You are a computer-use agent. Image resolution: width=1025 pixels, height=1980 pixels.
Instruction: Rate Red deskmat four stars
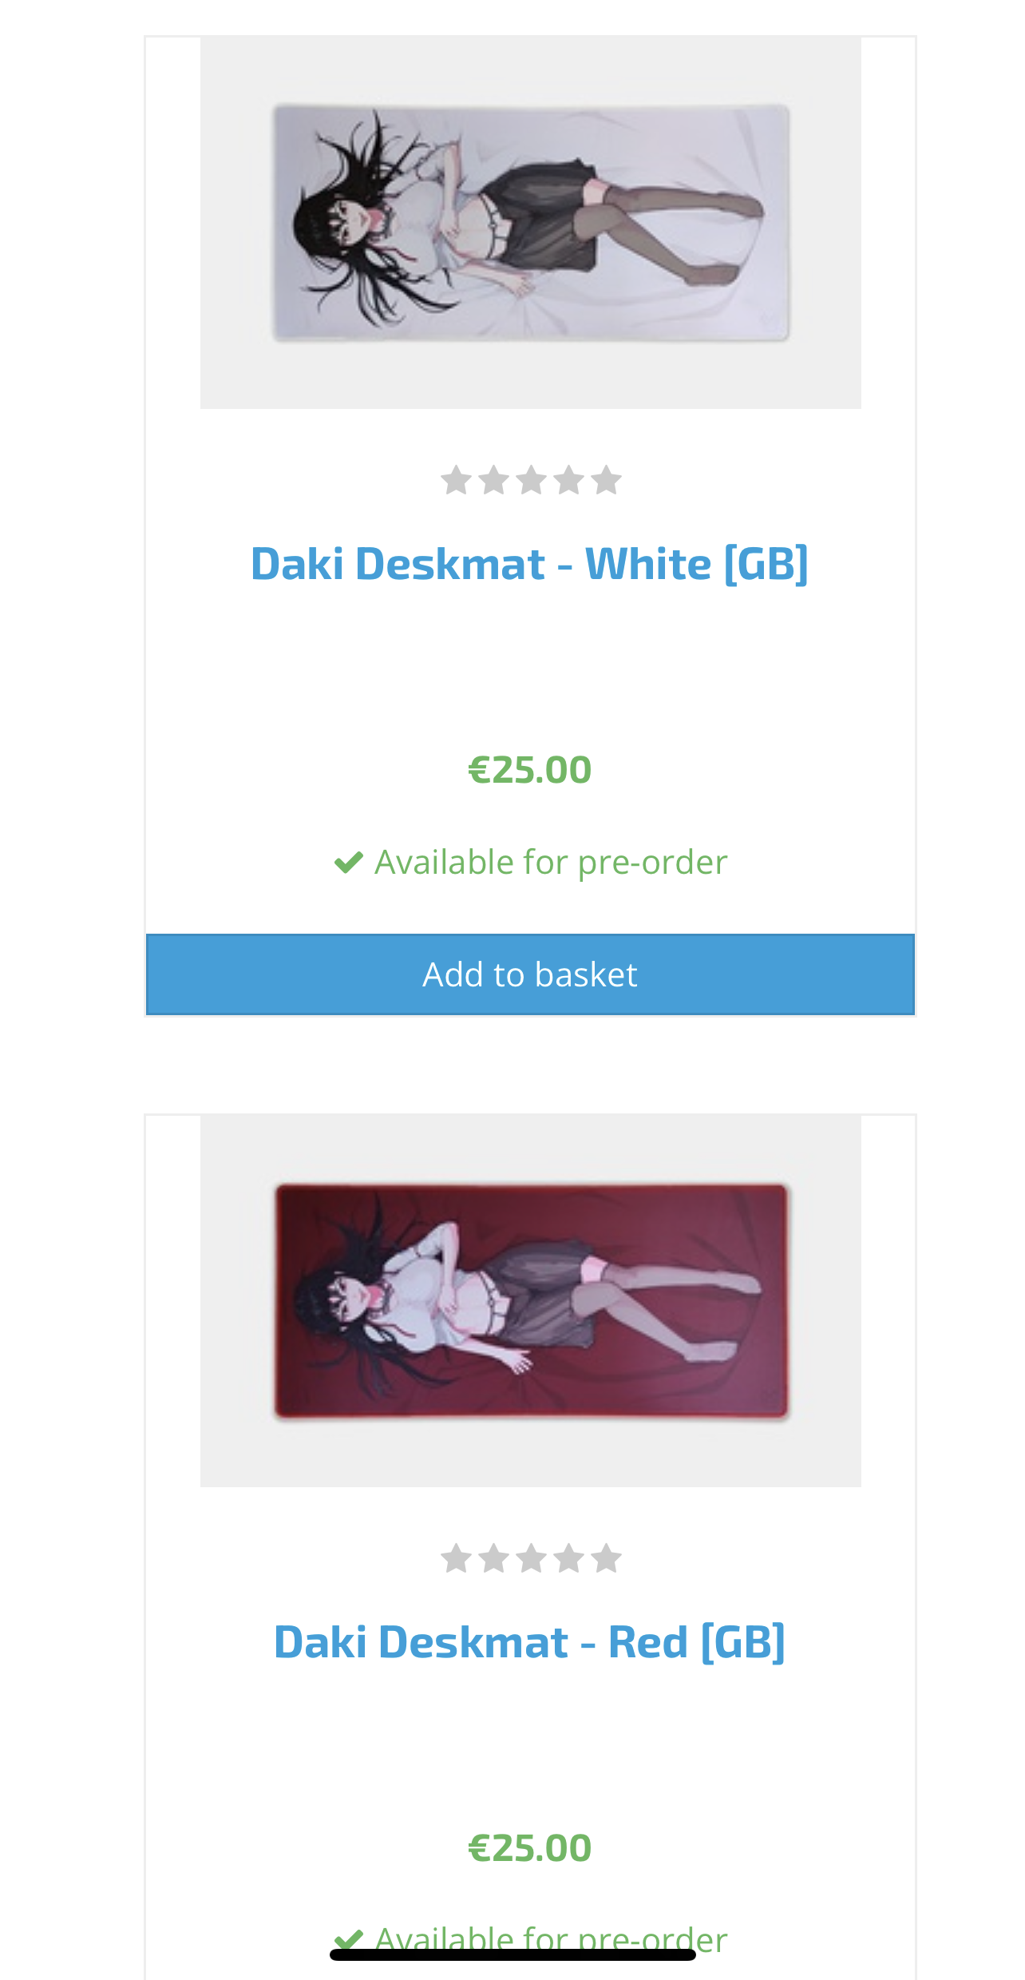pos(568,1558)
